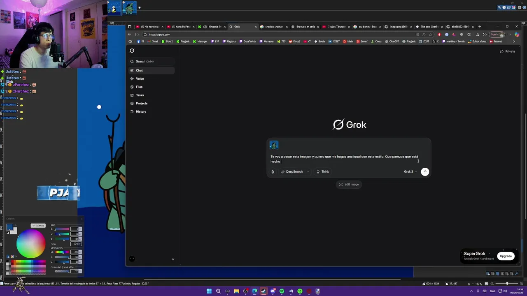Open the ChatGPT bookmark

click(392, 42)
